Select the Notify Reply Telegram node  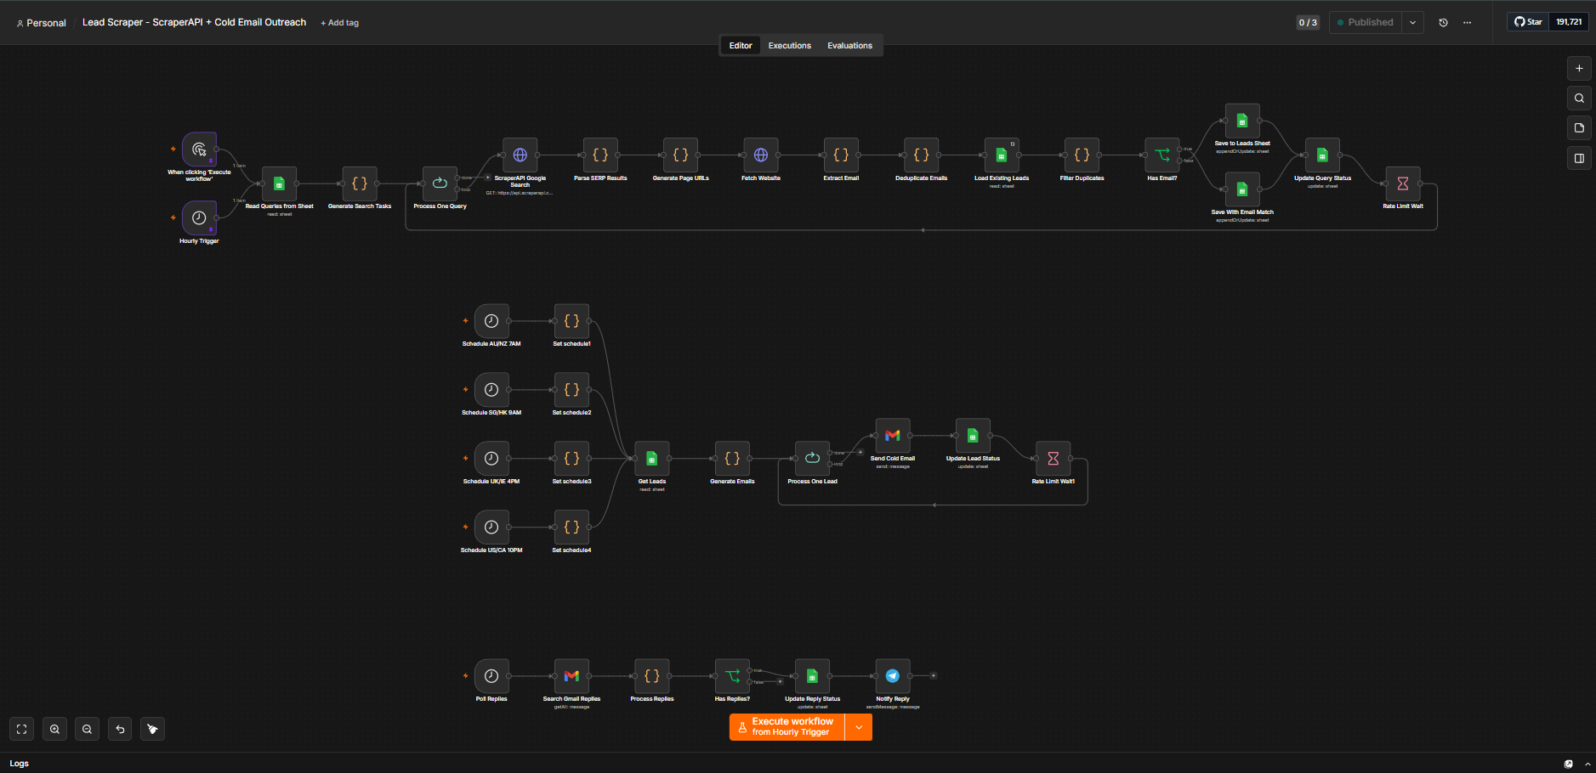pyautogui.click(x=892, y=676)
